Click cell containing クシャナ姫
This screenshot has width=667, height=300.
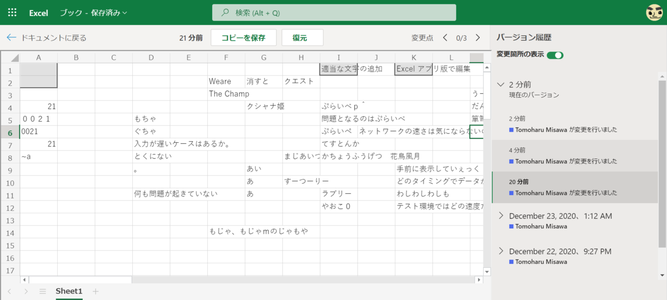click(263, 107)
